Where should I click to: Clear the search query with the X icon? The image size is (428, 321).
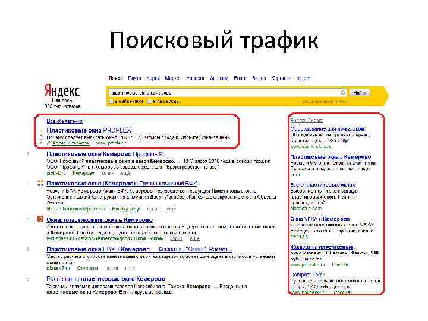tap(343, 93)
